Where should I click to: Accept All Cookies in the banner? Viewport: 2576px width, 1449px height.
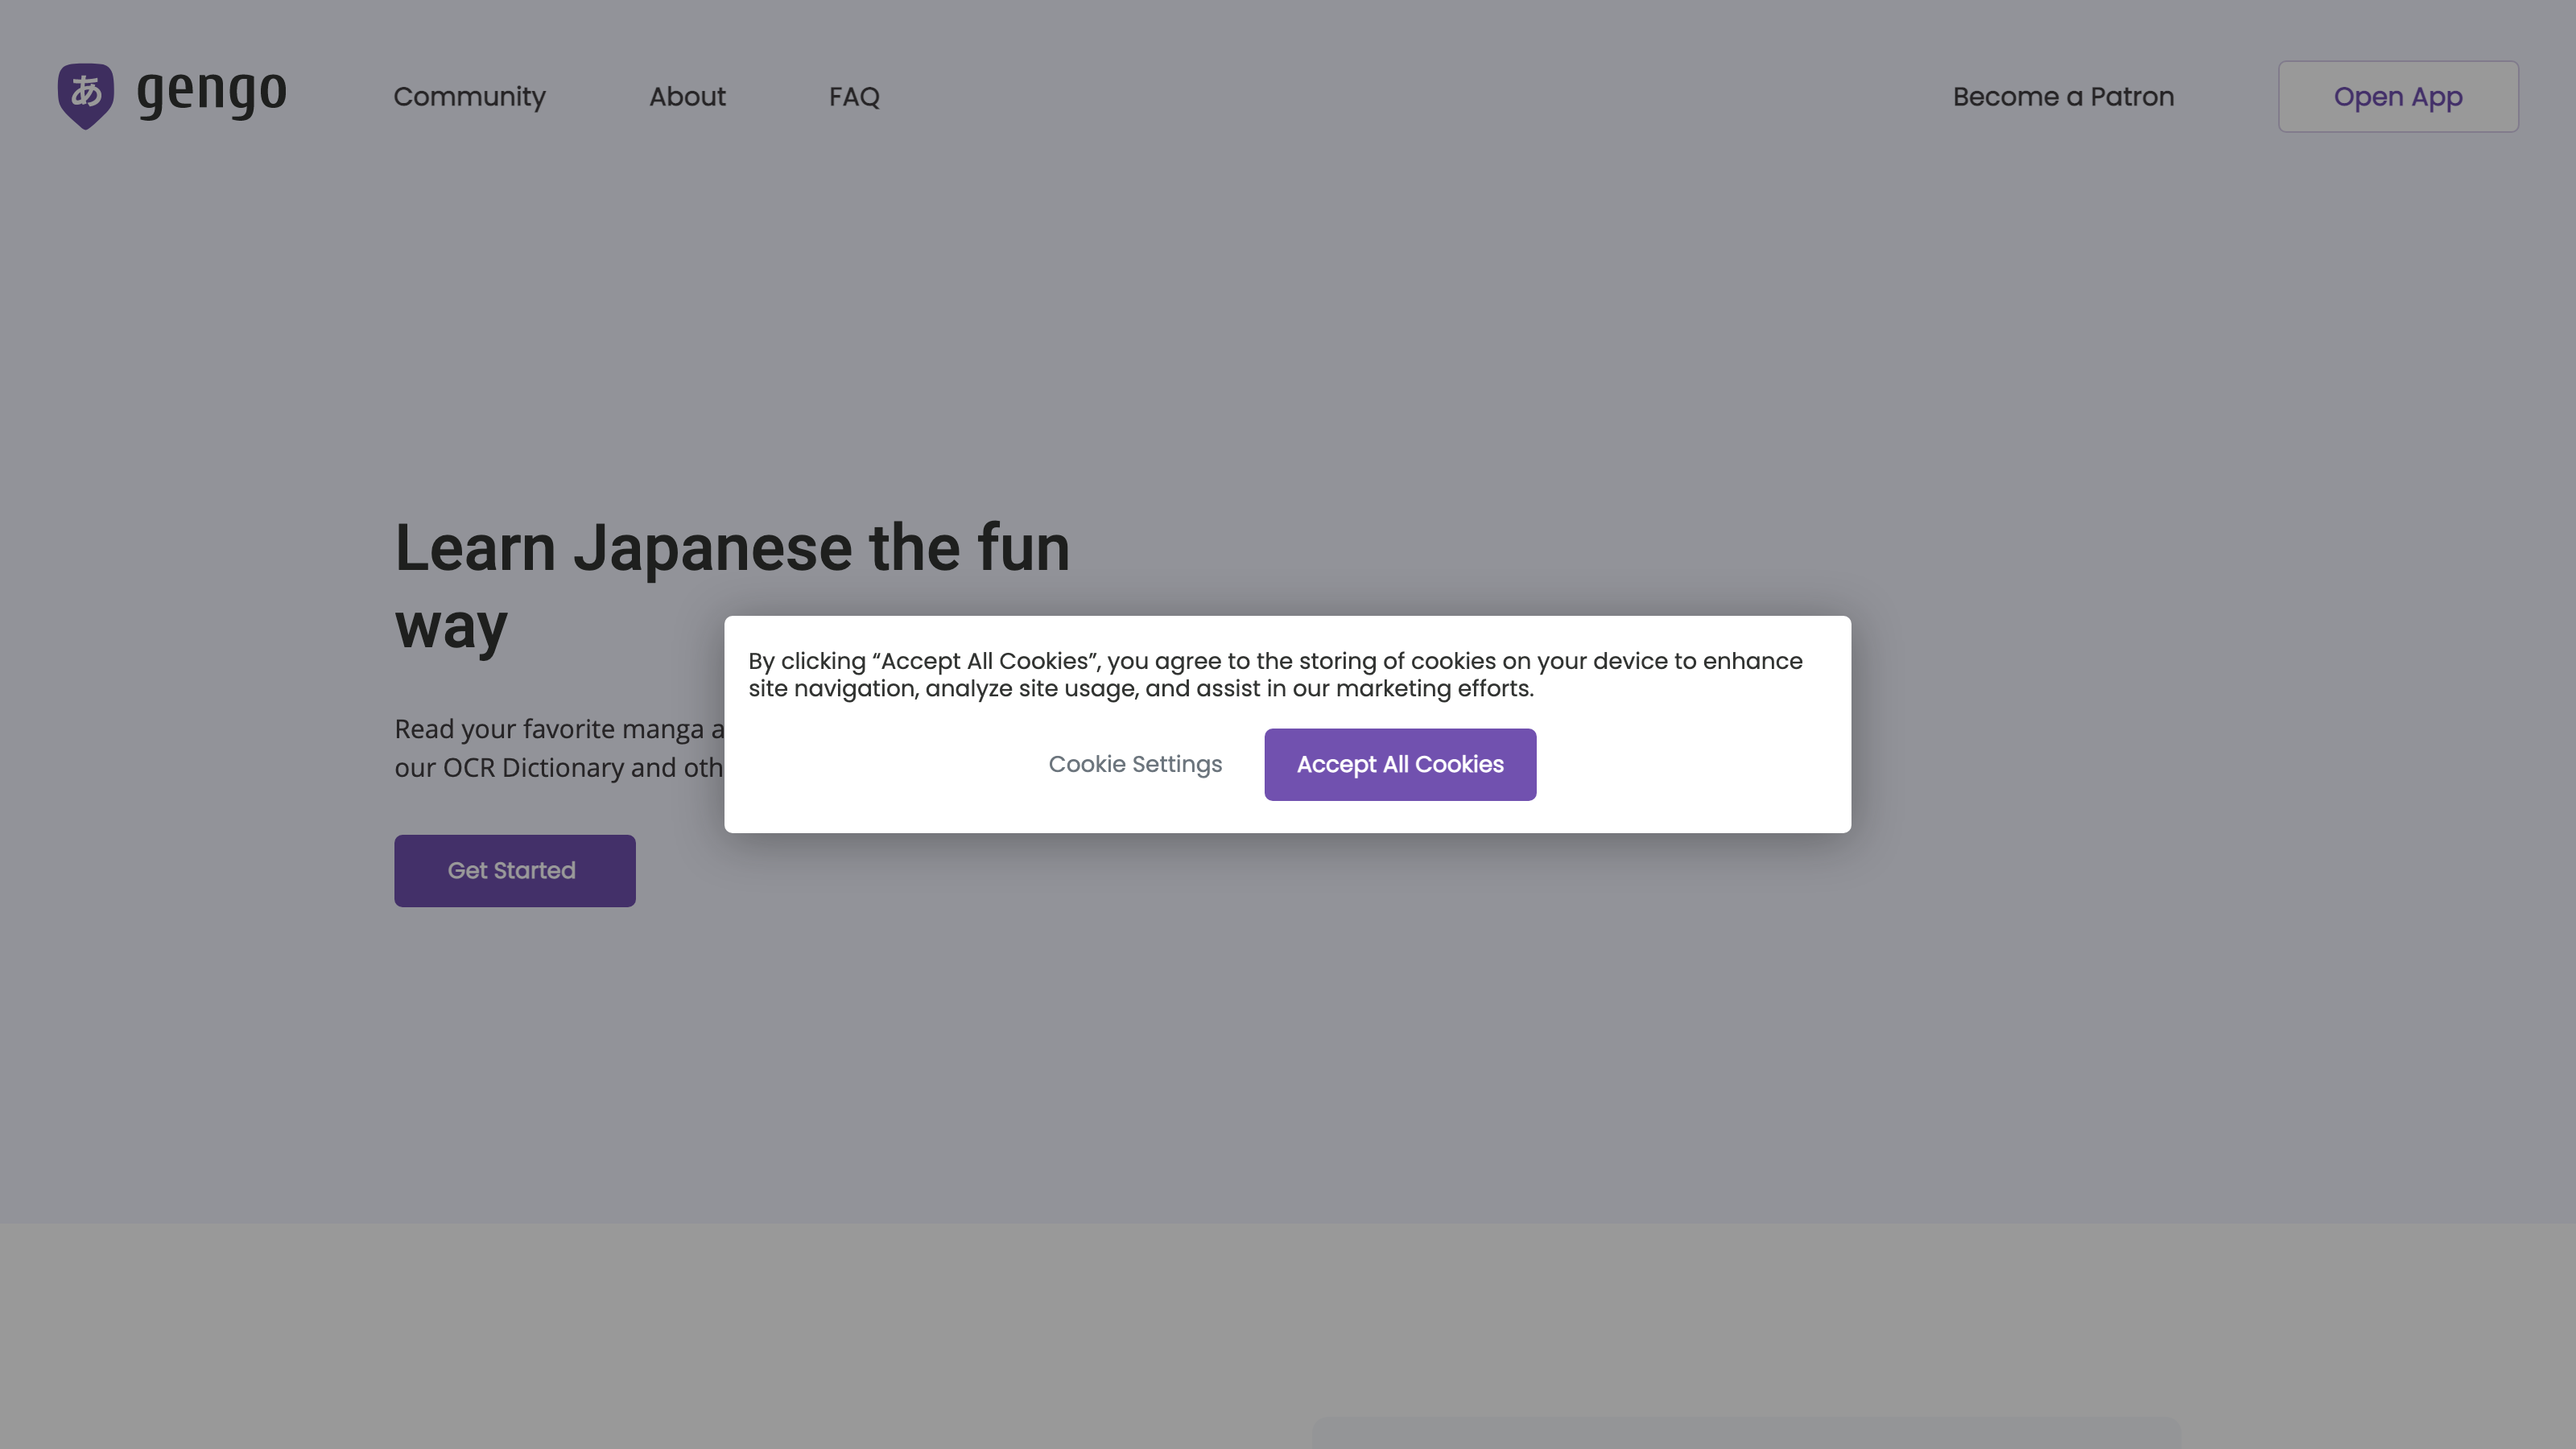(x=1400, y=765)
